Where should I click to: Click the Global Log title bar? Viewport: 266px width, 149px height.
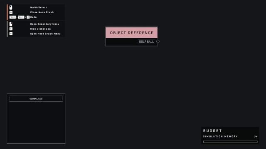[x=36, y=99]
